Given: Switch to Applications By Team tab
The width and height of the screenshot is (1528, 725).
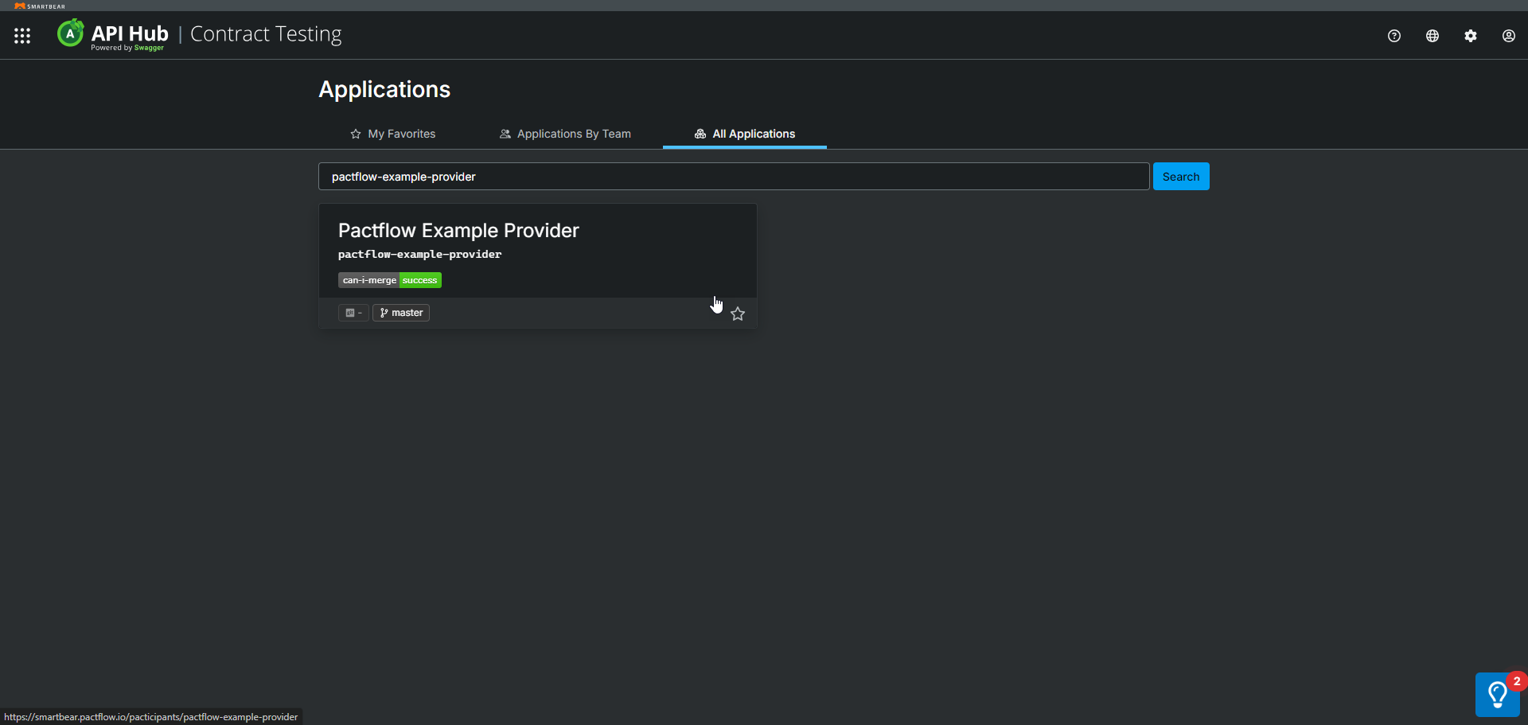Looking at the screenshot, I should click(x=565, y=134).
